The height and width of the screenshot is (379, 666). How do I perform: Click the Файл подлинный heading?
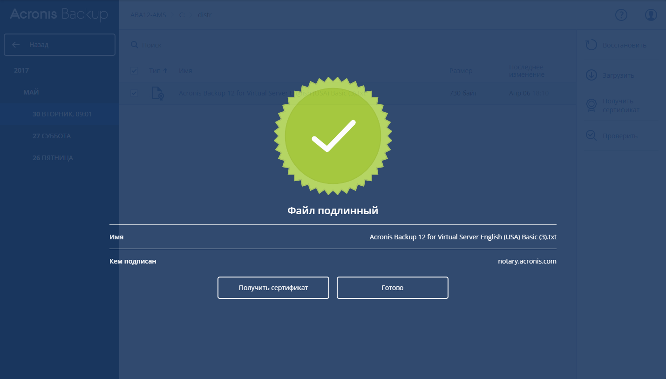pyautogui.click(x=333, y=211)
